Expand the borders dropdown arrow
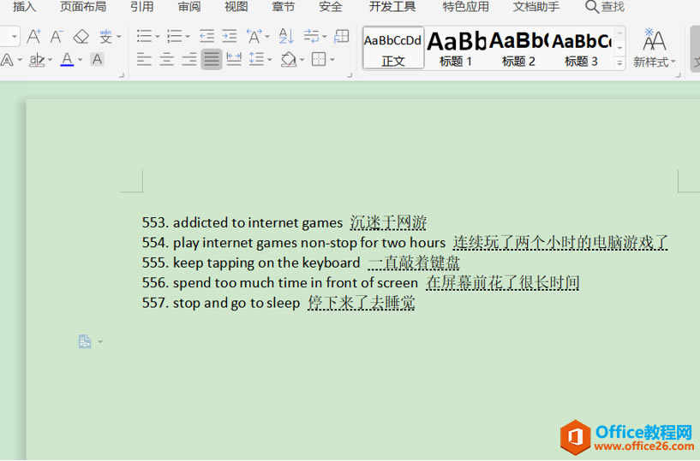Screen dimensions: 700x461 point(332,60)
